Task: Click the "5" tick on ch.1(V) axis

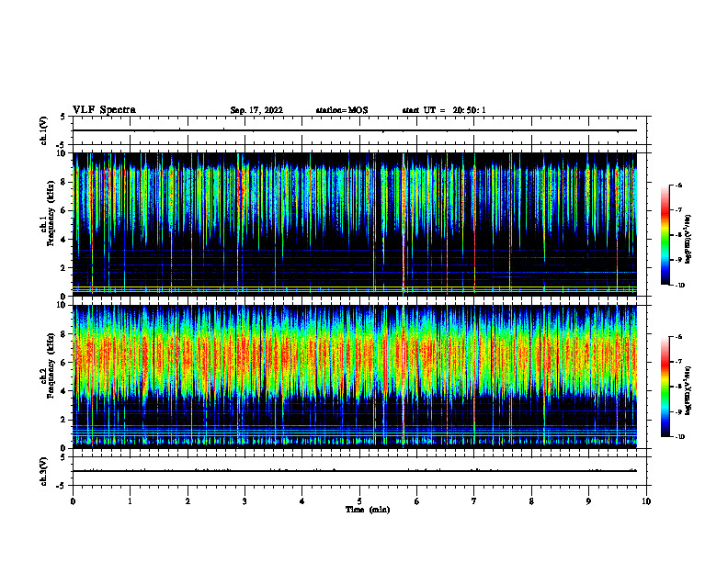Action: 63,117
